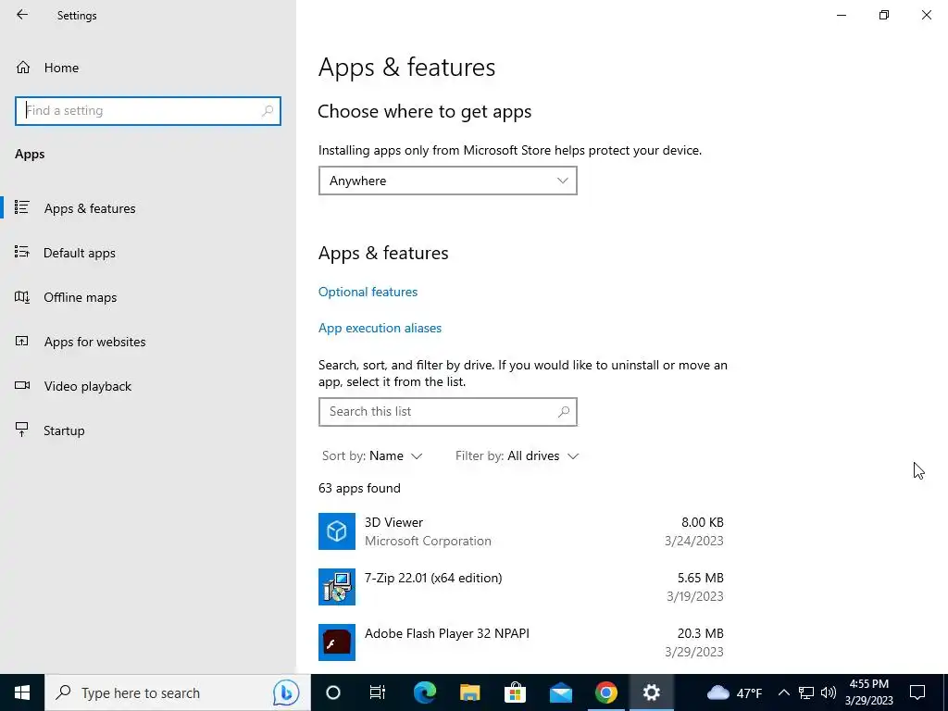The width and height of the screenshot is (948, 711).
Task: Open the Sort by Name dropdown
Action: pyautogui.click(x=372, y=455)
